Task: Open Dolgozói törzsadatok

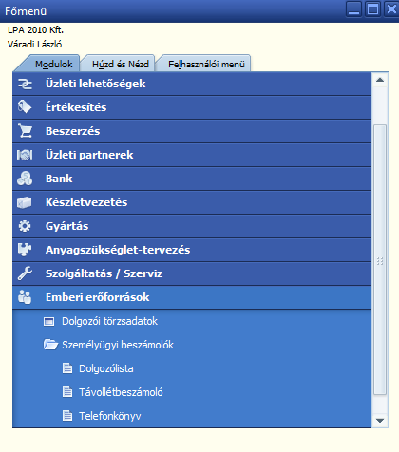Action: click(109, 321)
